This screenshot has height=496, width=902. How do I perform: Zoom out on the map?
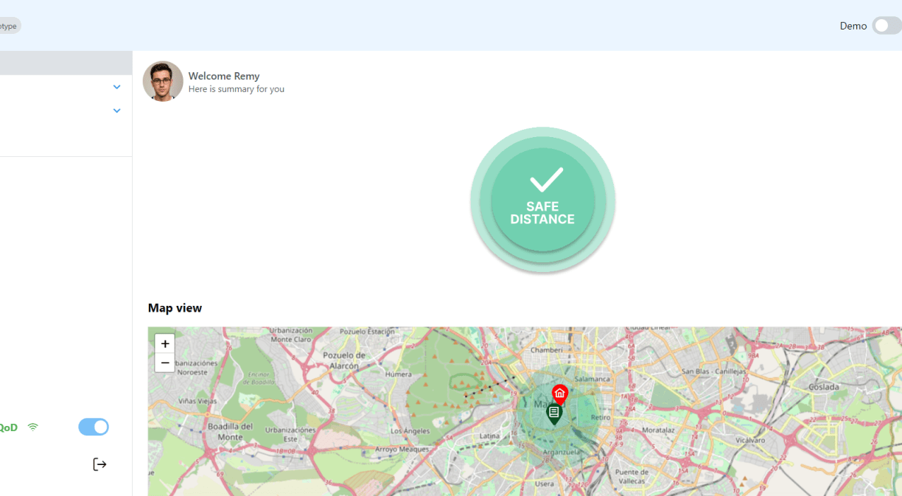click(x=164, y=363)
